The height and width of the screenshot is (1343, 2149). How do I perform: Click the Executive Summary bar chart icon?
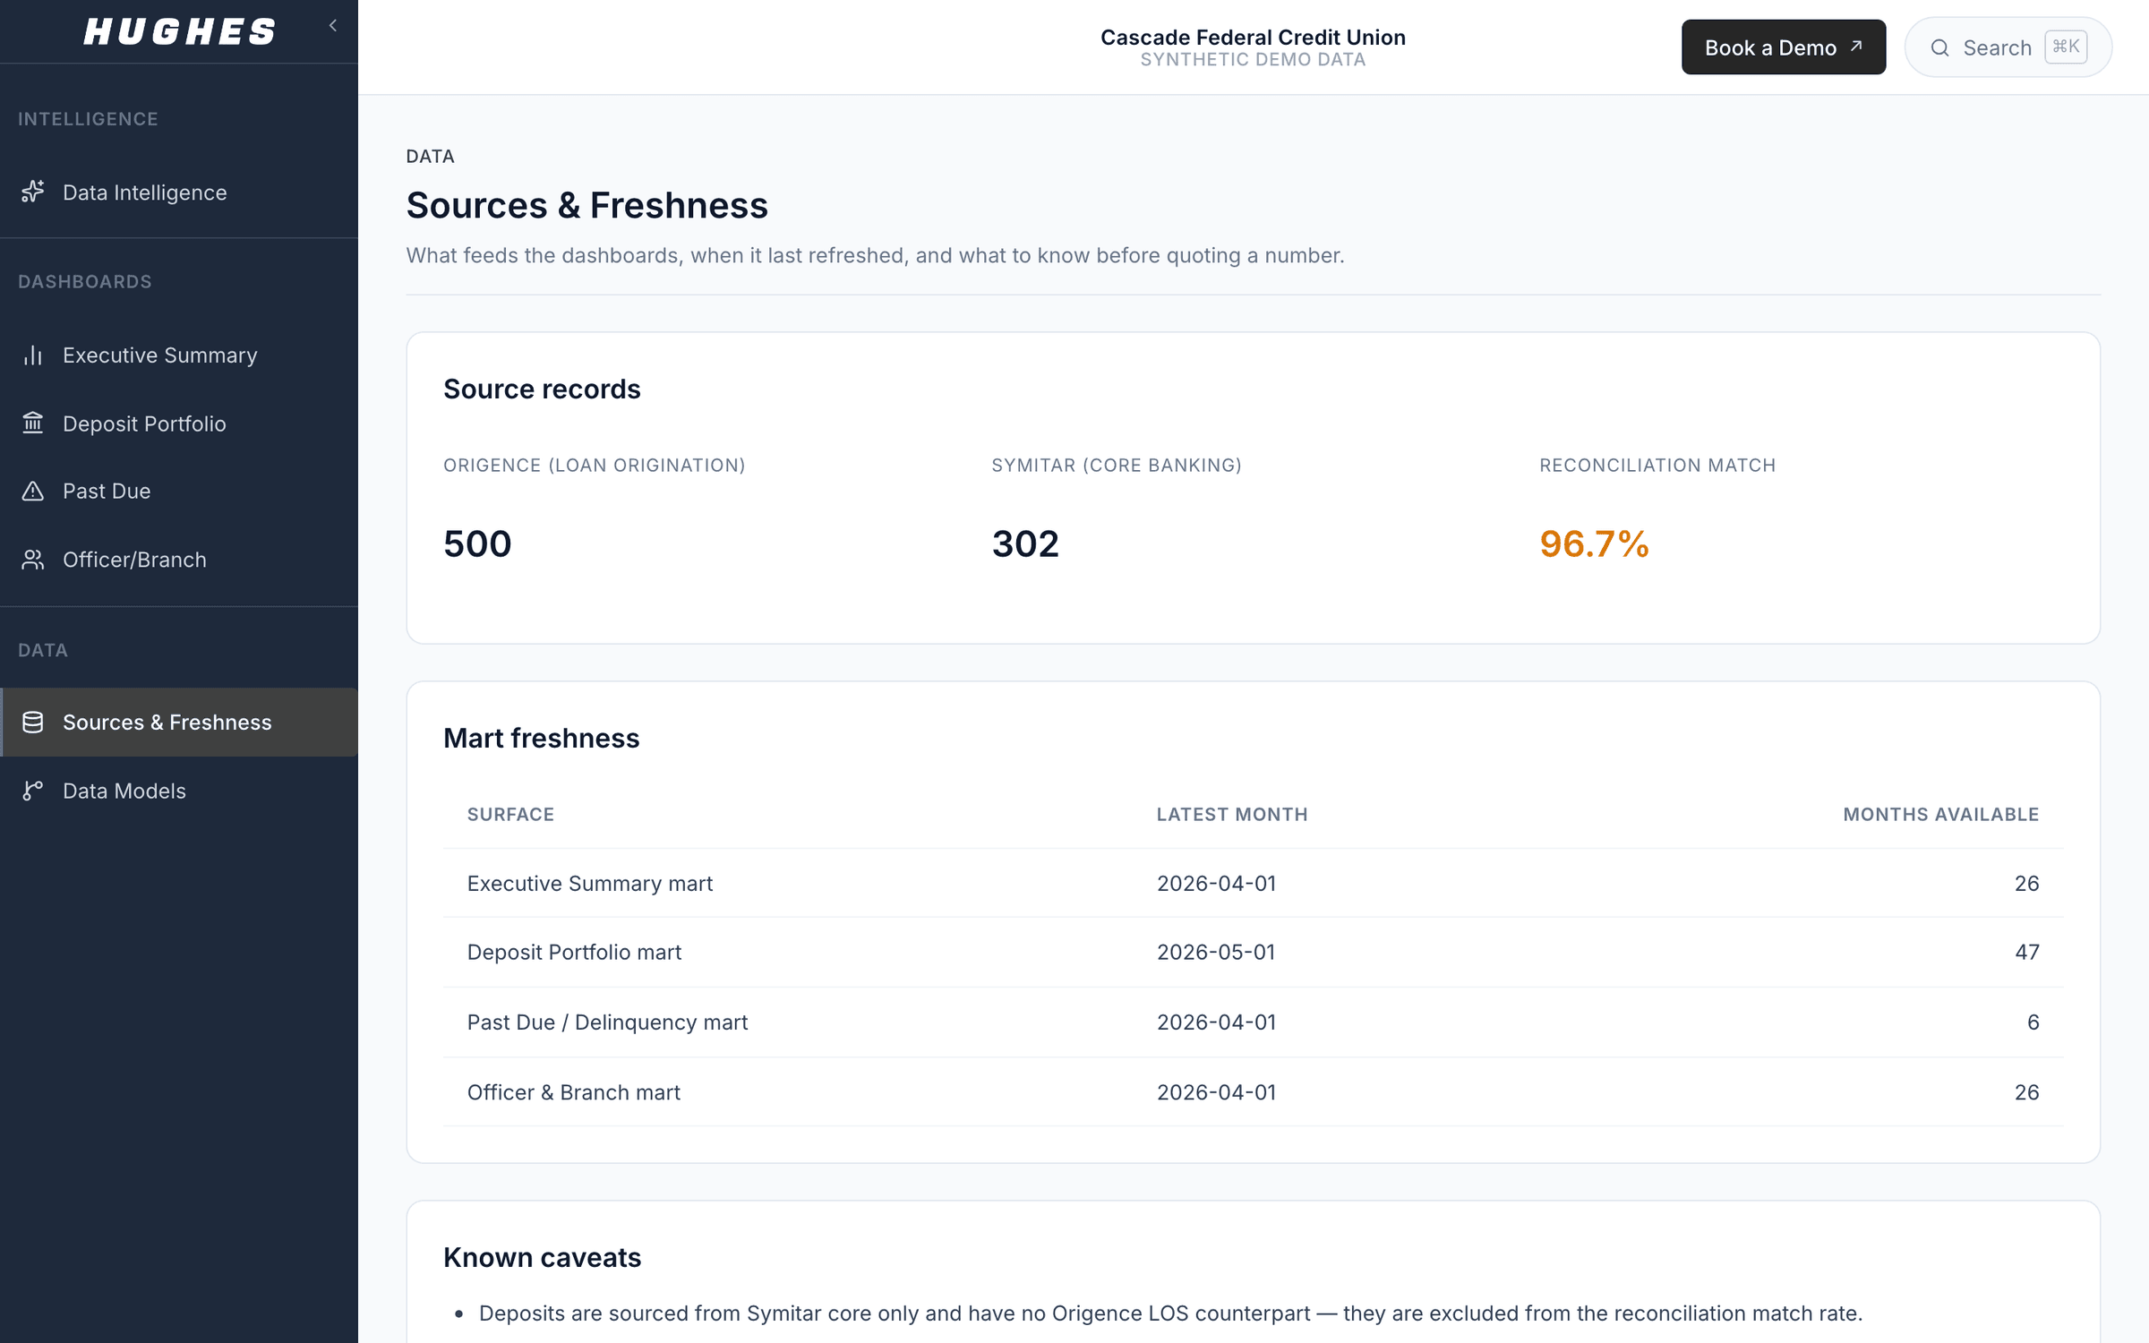tap(33, 355)
